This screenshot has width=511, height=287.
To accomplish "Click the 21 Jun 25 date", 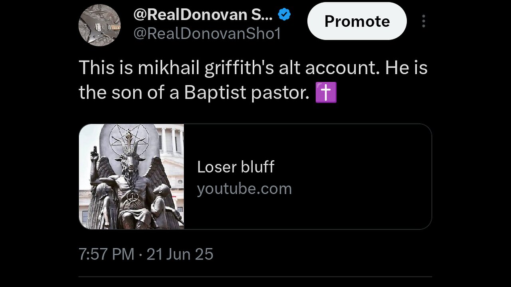I will (180, 254).
